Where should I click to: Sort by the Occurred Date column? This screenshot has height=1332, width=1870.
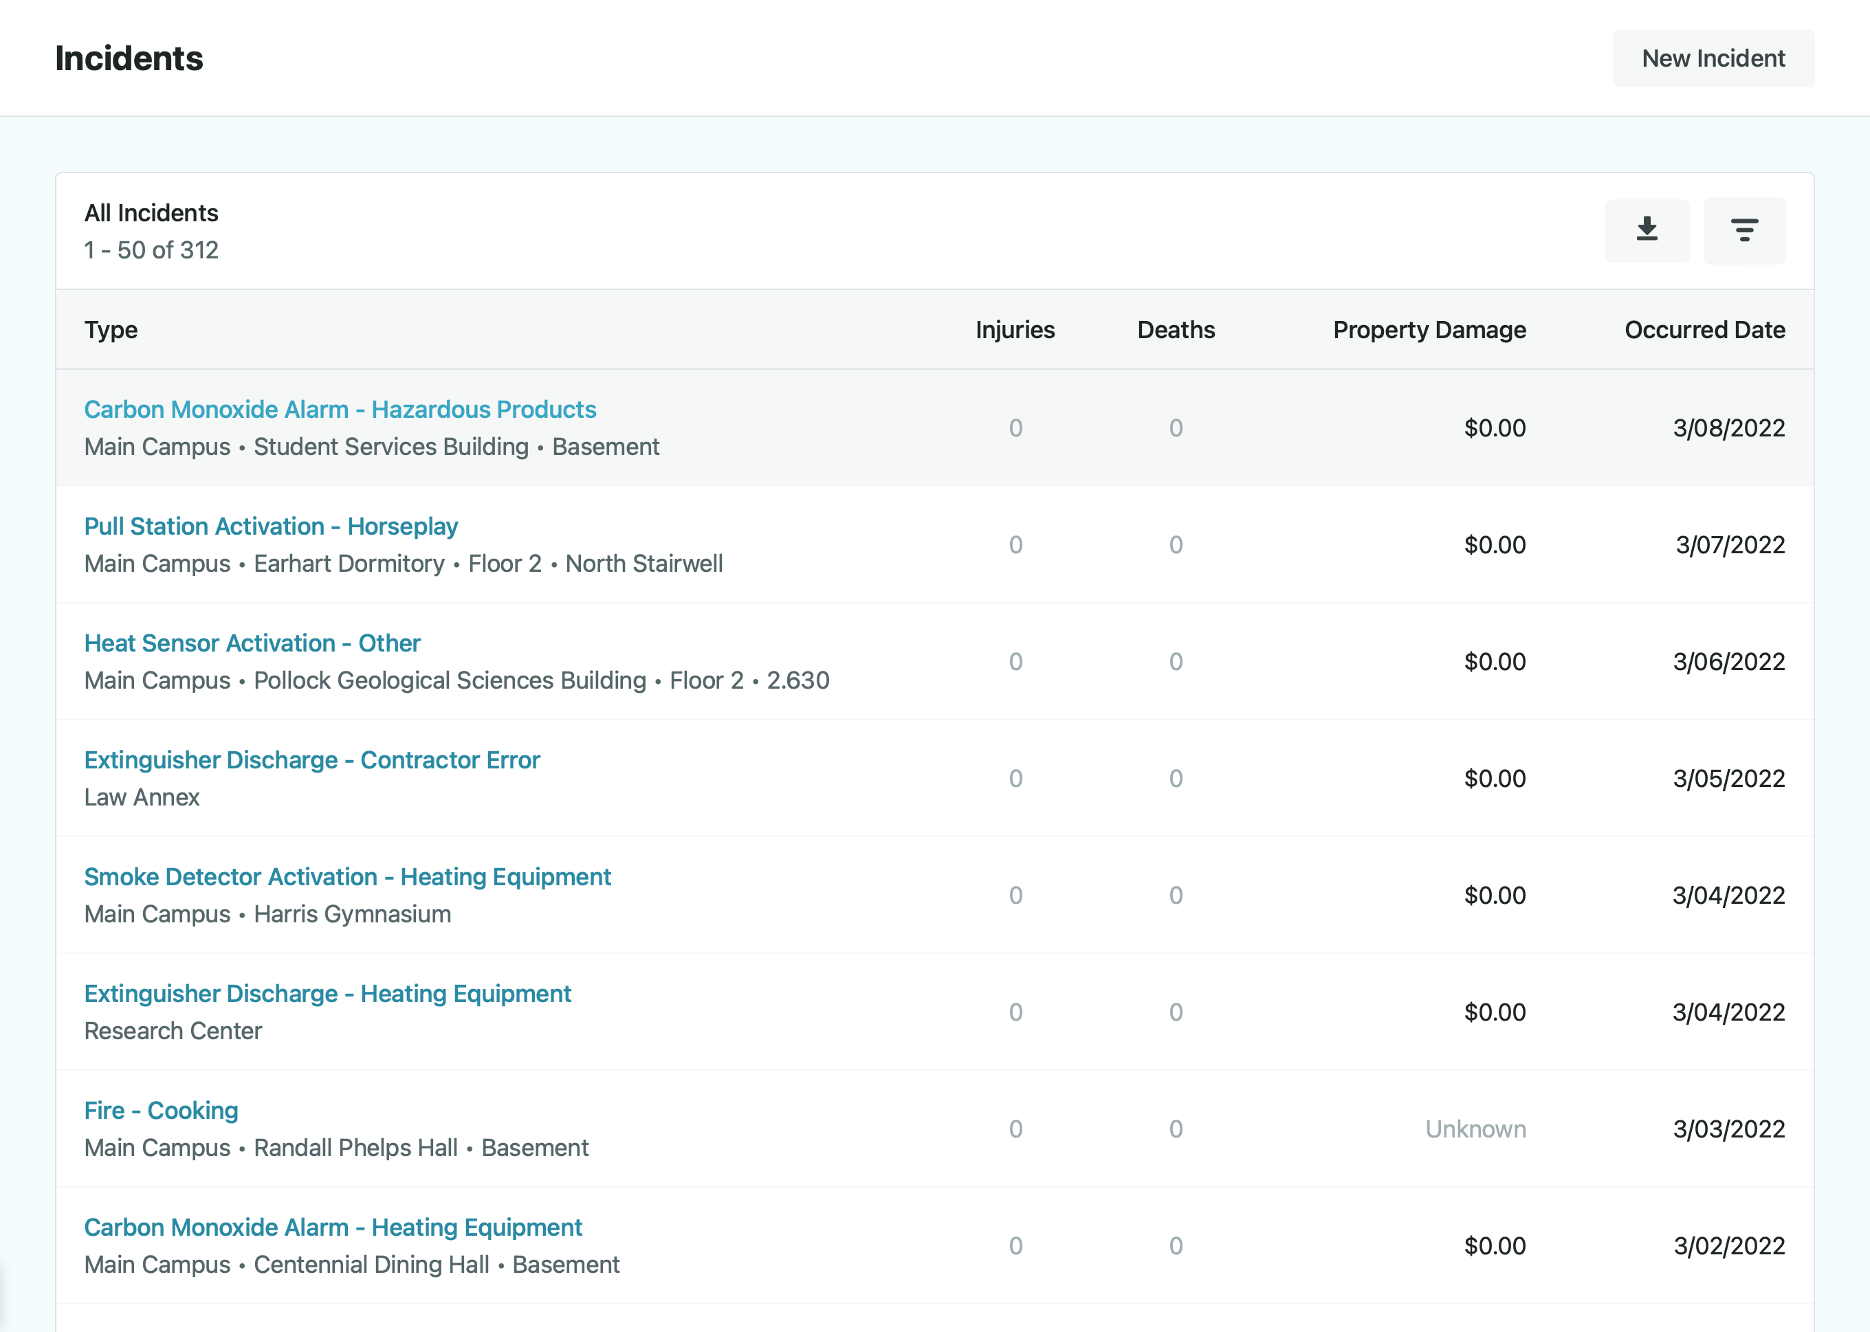point(1704,330)
